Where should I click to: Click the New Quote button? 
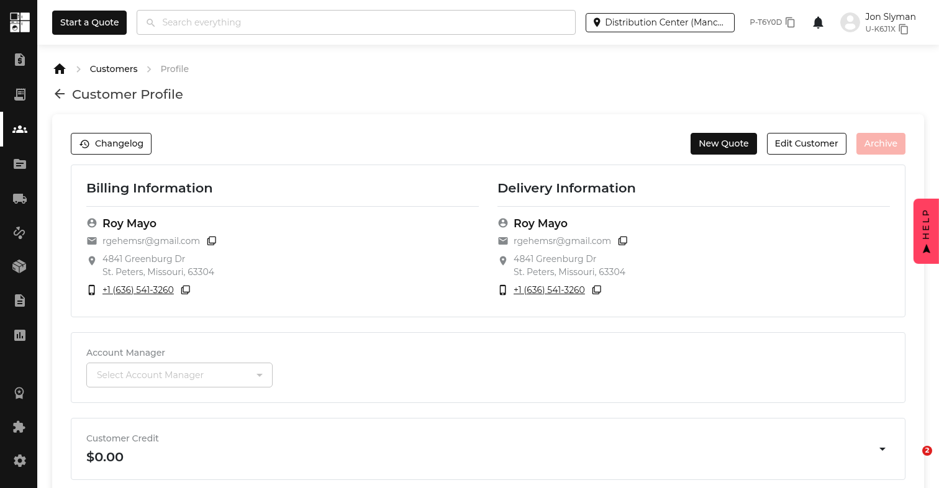point(724,143)
